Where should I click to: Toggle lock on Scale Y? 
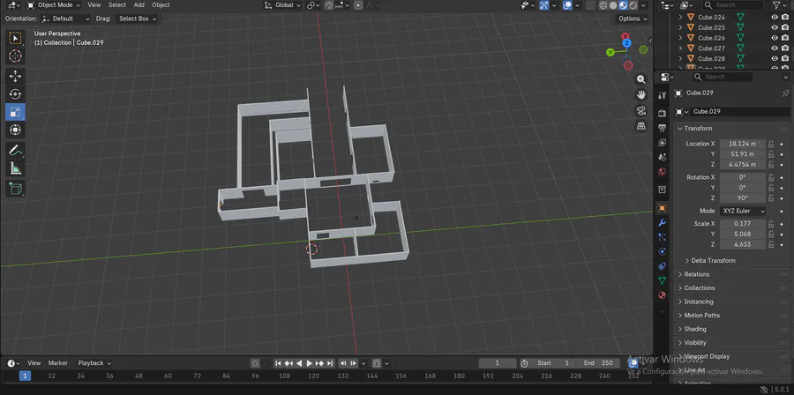click(x=771, y=235)
